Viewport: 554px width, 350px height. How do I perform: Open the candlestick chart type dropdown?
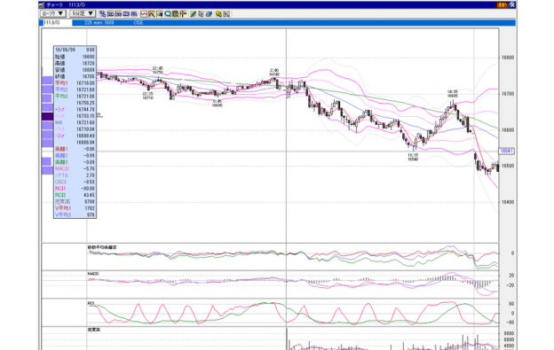coord(53,14)
